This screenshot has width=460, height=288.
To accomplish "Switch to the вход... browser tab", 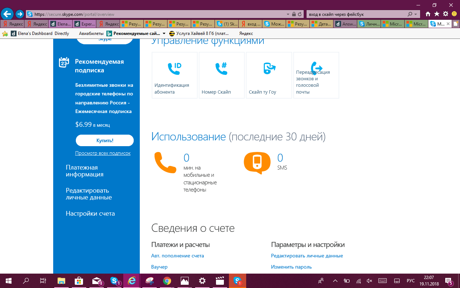I will coord(250,24).
